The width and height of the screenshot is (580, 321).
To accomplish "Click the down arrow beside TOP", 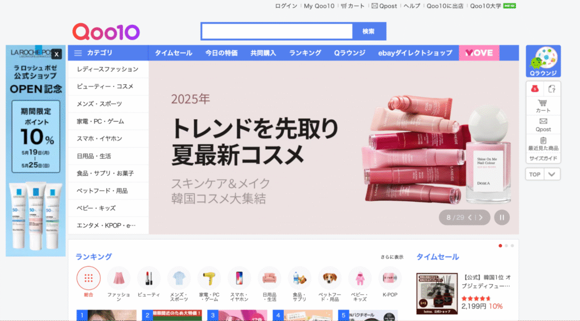I will [552, 174].
